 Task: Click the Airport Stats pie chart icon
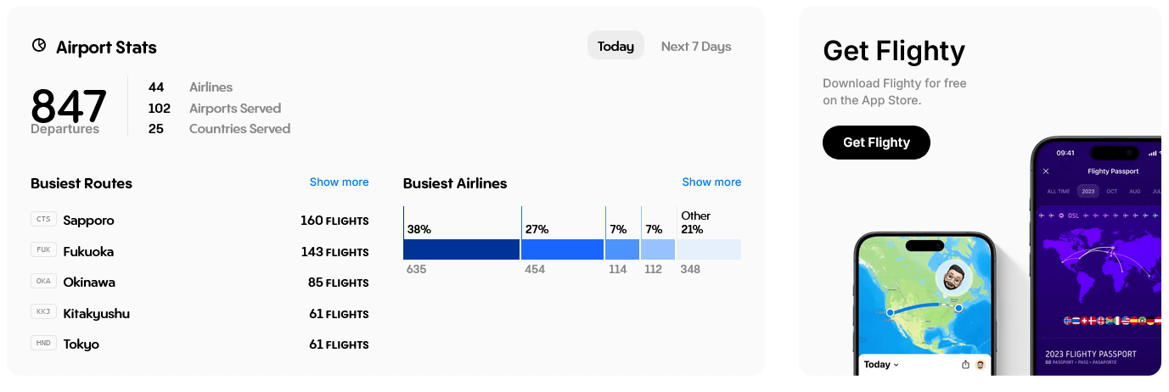tap(39, 46)
